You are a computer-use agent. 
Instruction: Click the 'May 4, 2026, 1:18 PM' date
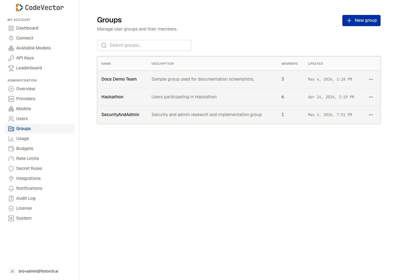tap(330, 79)
